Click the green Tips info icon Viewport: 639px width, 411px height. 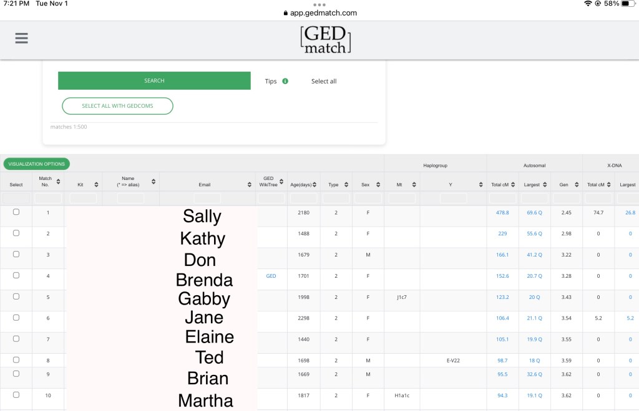point(285,81)
